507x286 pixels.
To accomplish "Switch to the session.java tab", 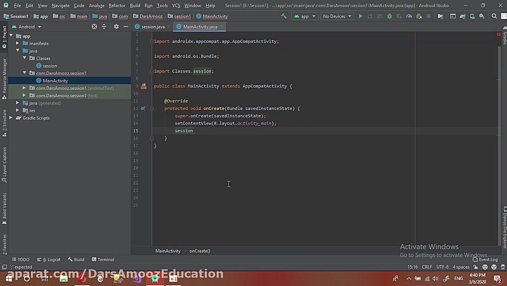I will (x=152, y=27).
